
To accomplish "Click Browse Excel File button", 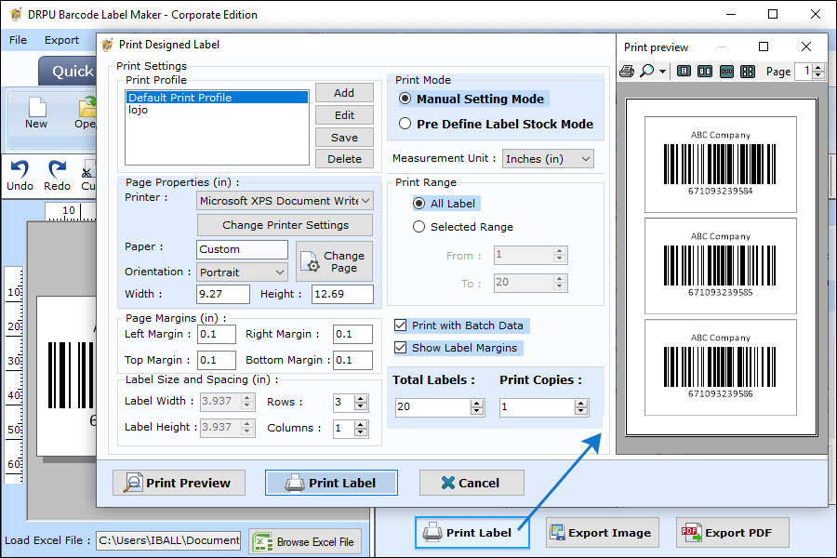I will [x=305, y=542].
